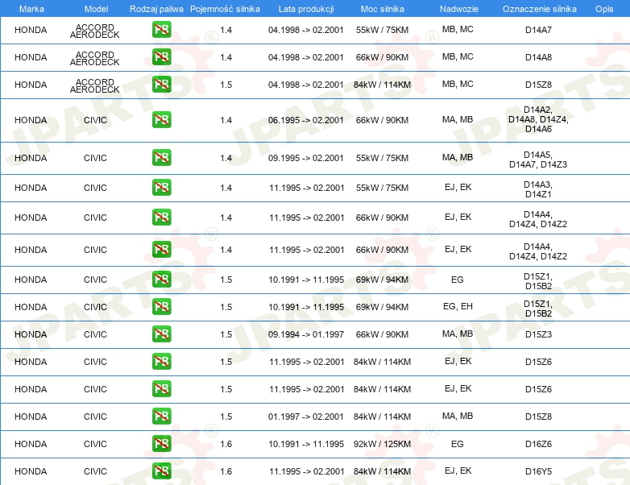
Task: Click the Nadwozie column header
Action: coord(459,9)
